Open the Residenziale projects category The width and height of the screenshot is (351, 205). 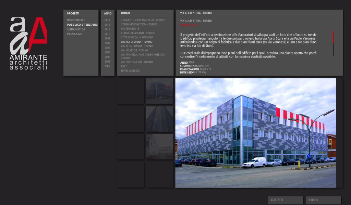pyautogui.click(x=76, y=20)
